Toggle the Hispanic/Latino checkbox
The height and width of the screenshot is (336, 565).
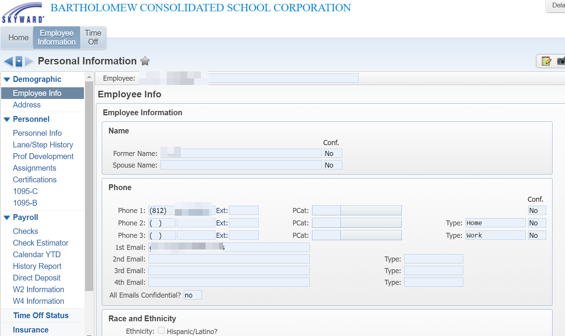coord(161,331)
